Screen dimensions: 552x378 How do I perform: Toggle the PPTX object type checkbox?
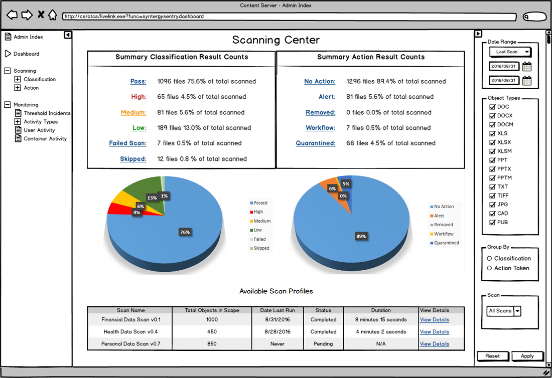[492, 169]
